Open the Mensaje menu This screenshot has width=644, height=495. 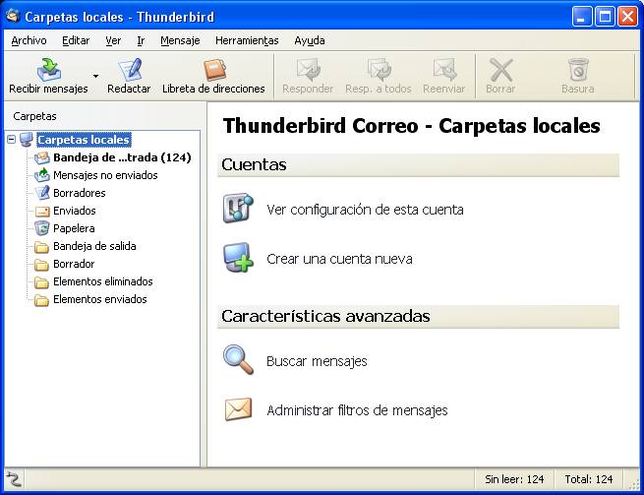point(180,40)
